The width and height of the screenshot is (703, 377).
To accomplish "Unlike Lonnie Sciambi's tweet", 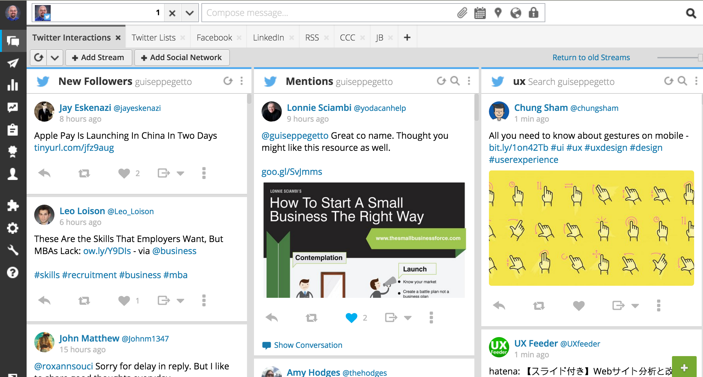I will click(x=351, y=318).
